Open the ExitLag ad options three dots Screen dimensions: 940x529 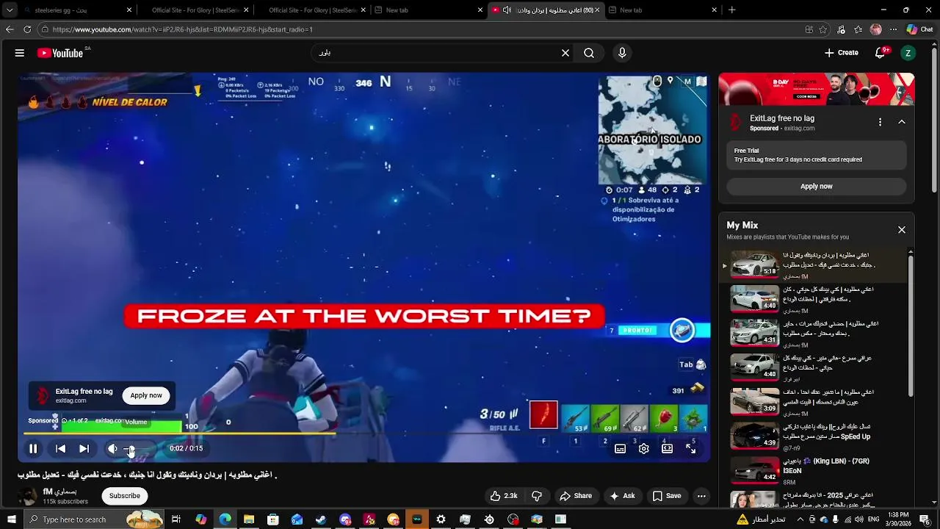880,122
